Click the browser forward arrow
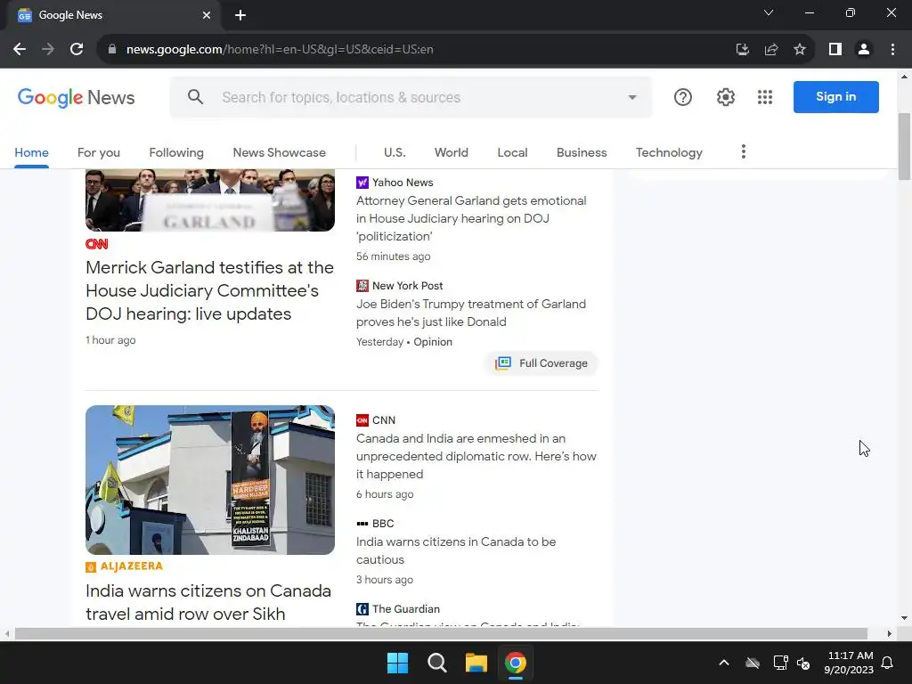This screenshot has width=912, height=684. point(48,50)
